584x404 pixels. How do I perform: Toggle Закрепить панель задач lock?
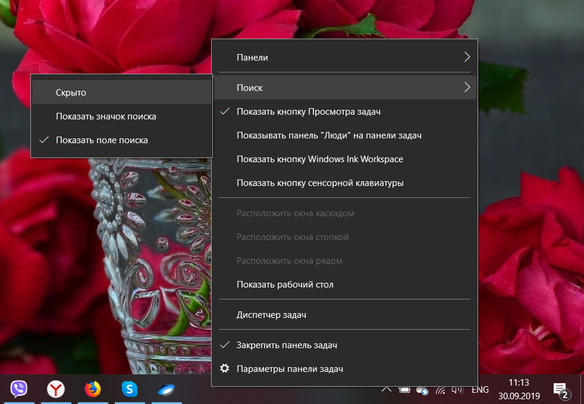[344, 345]
